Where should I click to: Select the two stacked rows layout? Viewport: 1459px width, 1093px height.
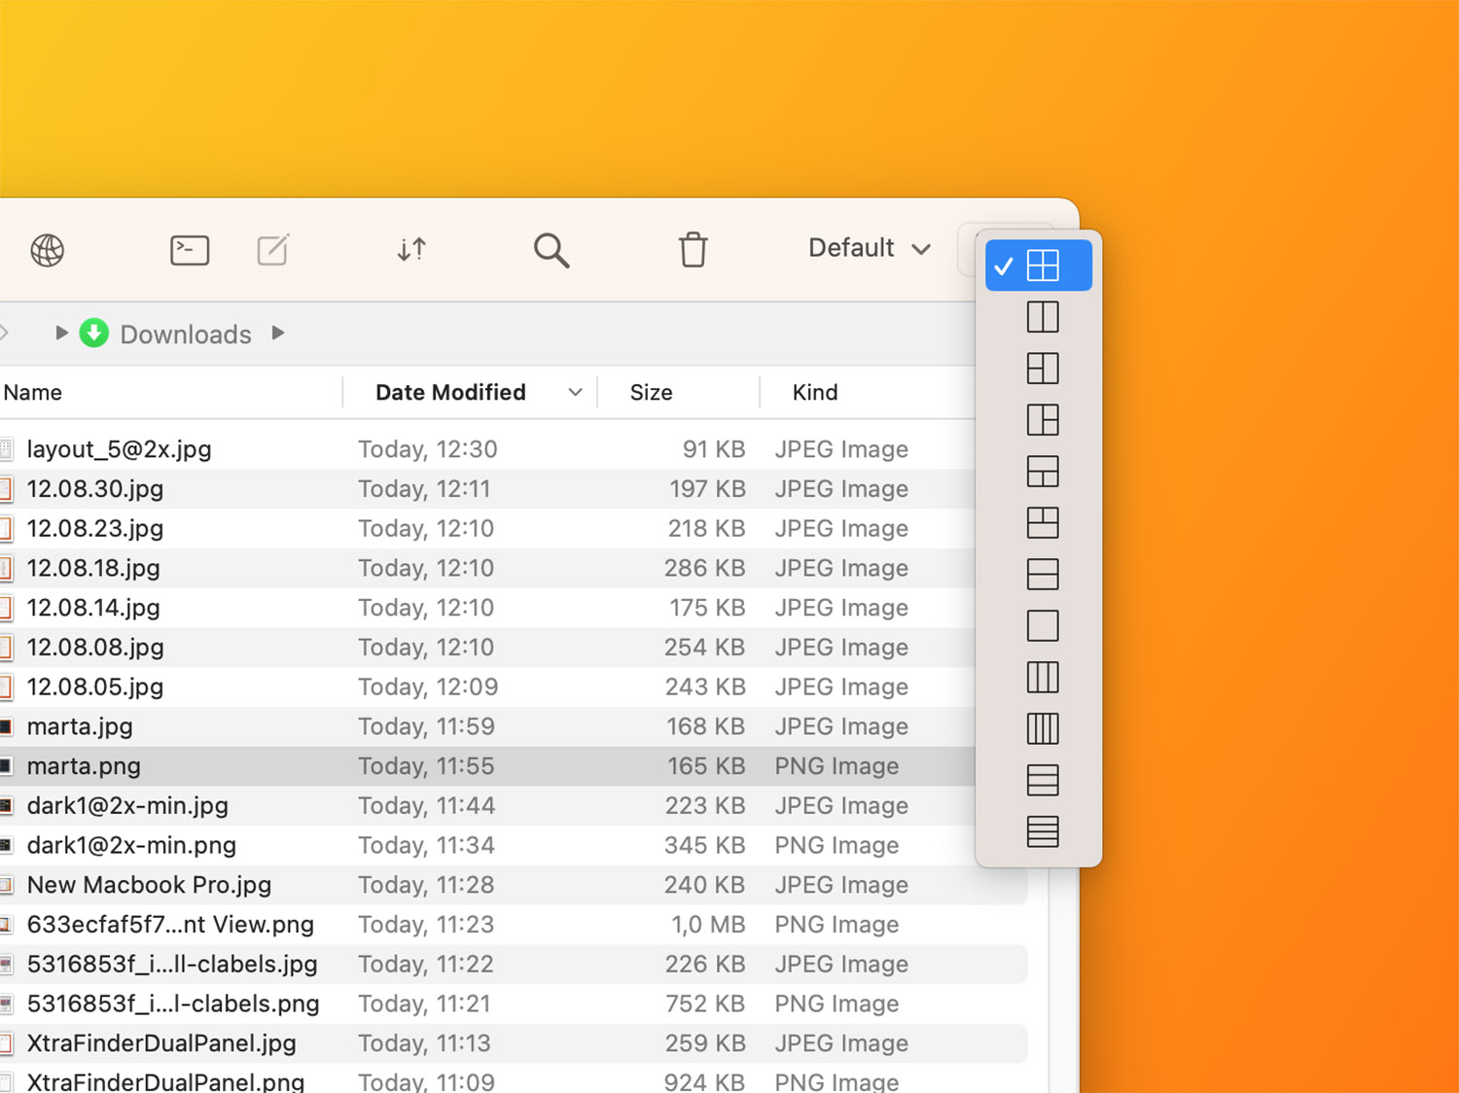pos(1042,575)
